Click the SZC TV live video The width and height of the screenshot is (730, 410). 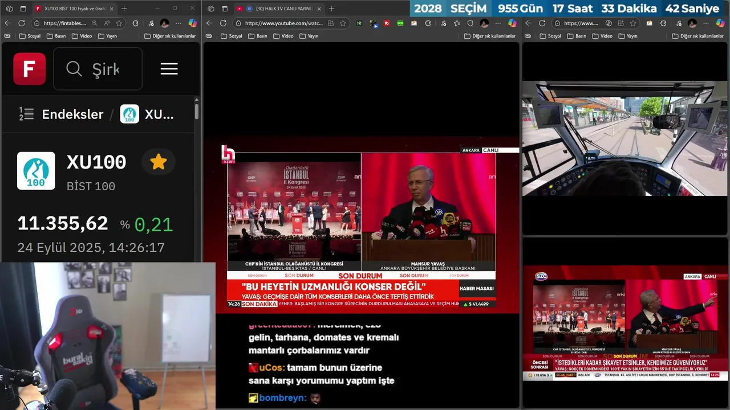tap(625, 323)
